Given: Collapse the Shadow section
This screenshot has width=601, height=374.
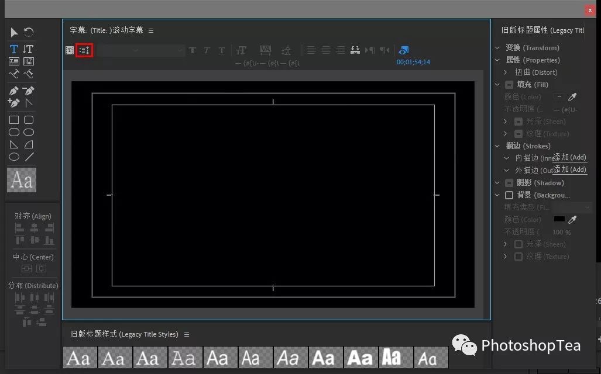Looking at the screenshot, I should (497, 182).
